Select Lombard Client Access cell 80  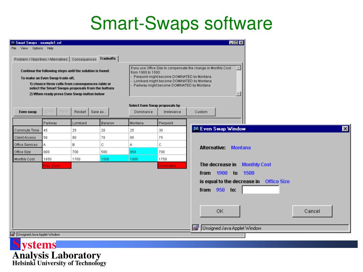tap(85, 137)
